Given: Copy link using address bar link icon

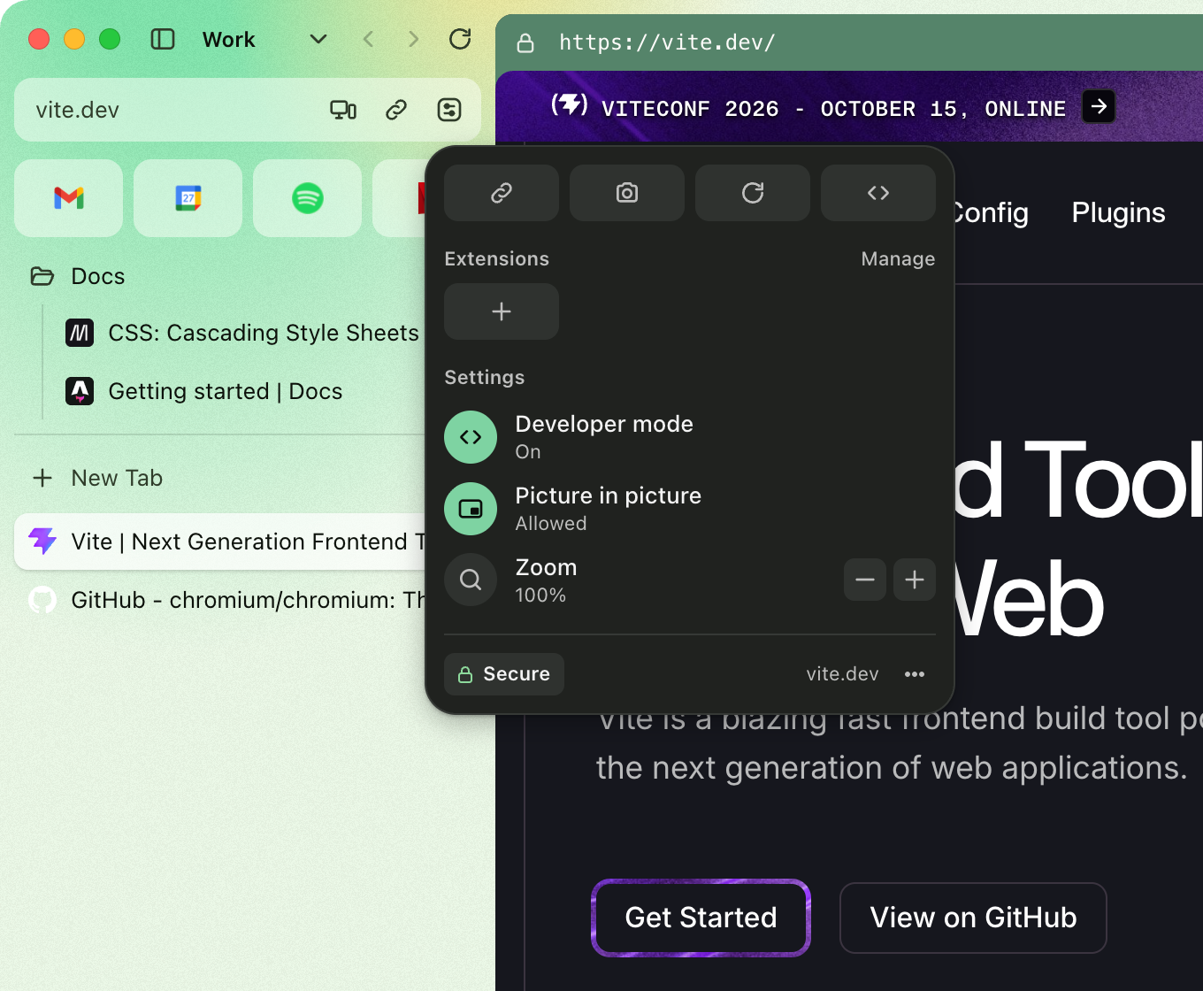Looking at the screenshot, I should click(396, 110).
